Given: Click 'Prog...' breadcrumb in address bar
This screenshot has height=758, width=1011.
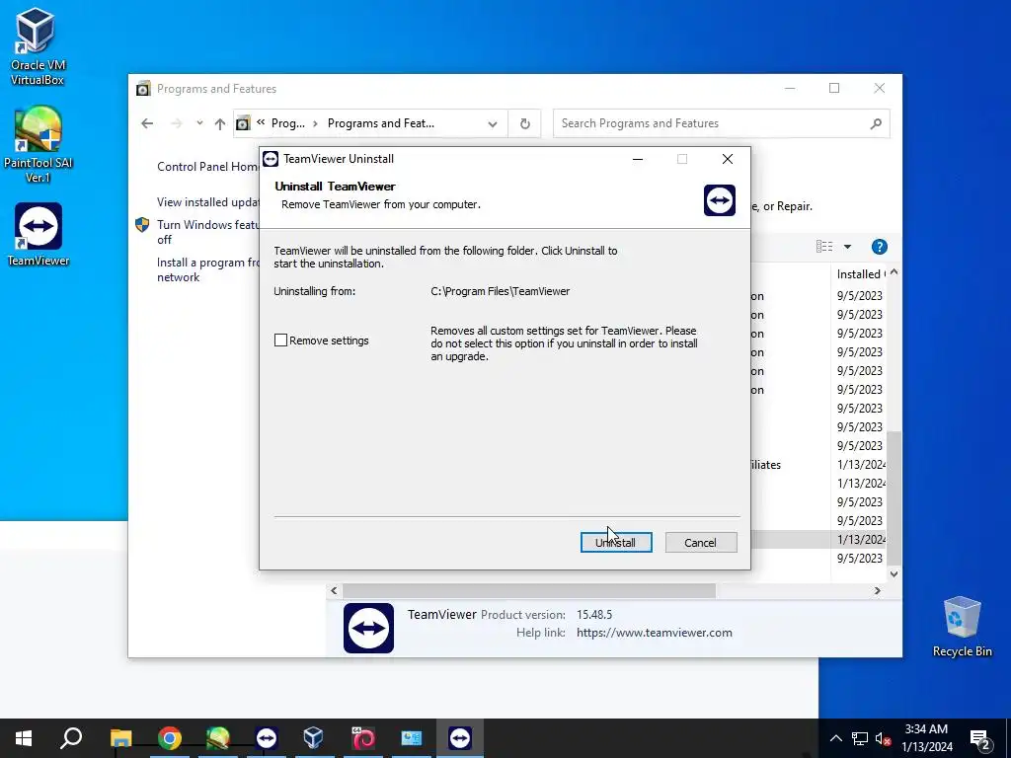Looking at the screenshot, I should click(x=287, y=123).
